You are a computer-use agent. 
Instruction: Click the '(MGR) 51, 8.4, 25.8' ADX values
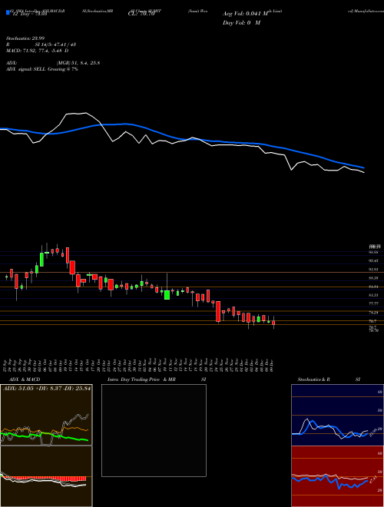[78, 63]
